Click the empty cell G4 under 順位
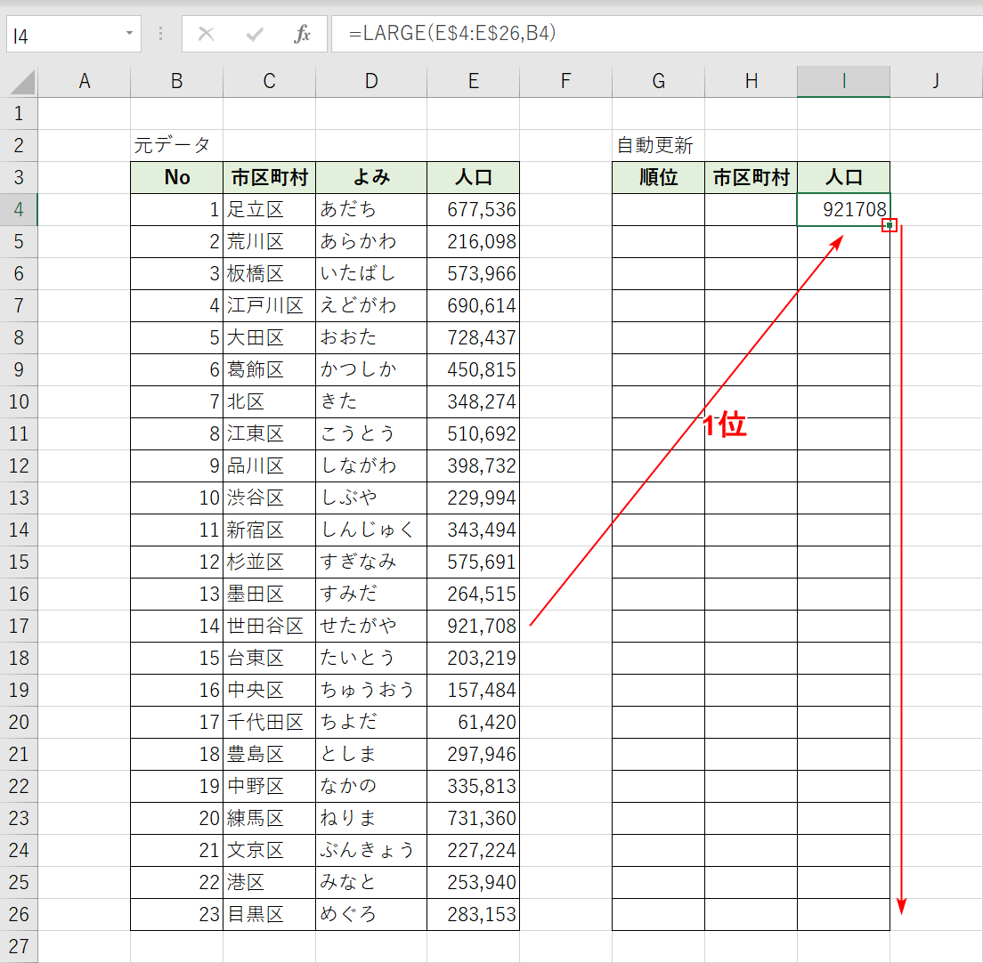 tap(658, 209)
